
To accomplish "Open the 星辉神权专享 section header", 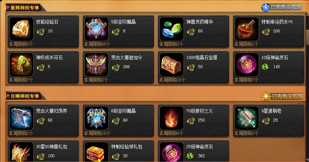I will [25, 8].
